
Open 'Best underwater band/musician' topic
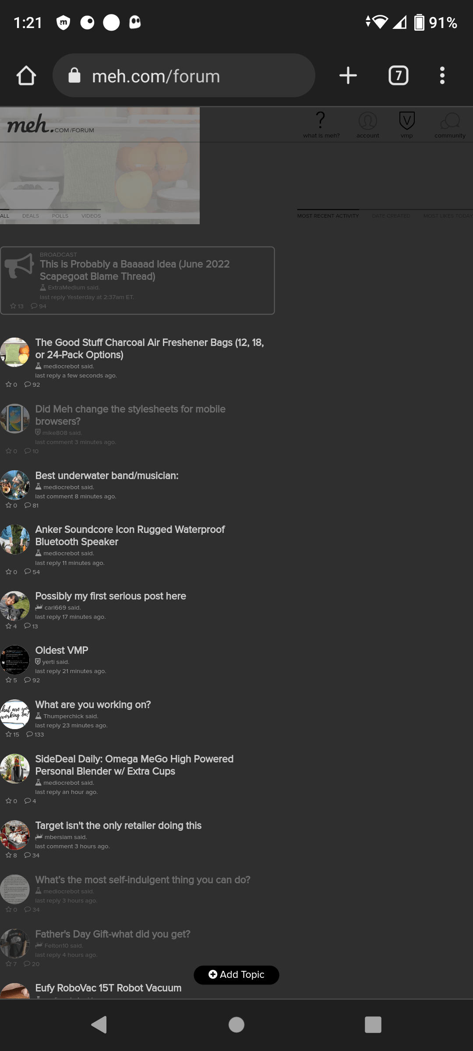coord(107,476)
